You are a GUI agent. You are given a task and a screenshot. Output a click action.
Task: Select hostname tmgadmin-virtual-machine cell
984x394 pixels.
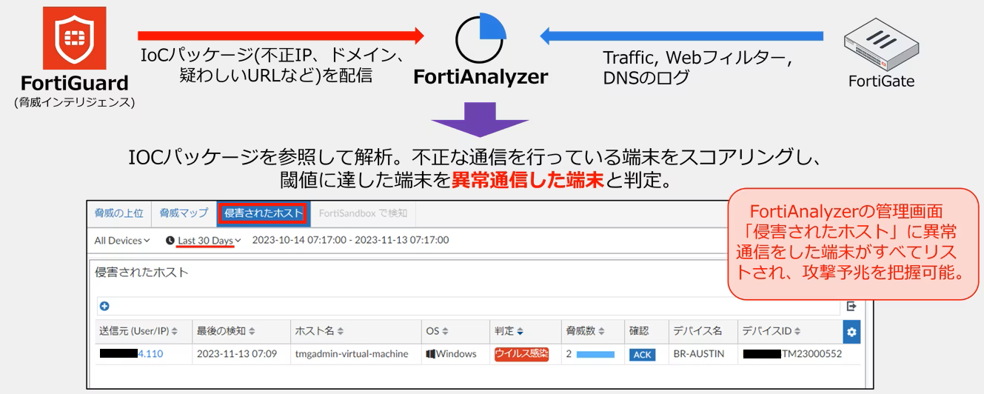click(x=352, y=354)
